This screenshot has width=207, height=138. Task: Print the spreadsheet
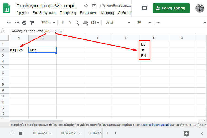point(24,23)
